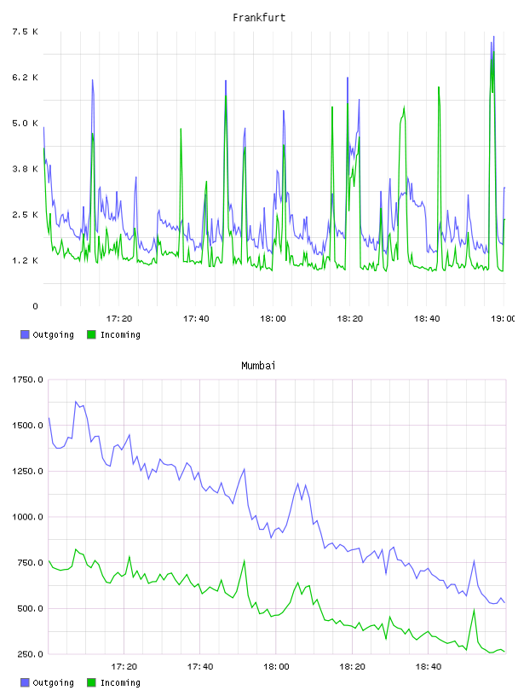Select the Incoming legend label in Mumbai chart
This screenshot has height=696, width=518.
coord(120,683)
